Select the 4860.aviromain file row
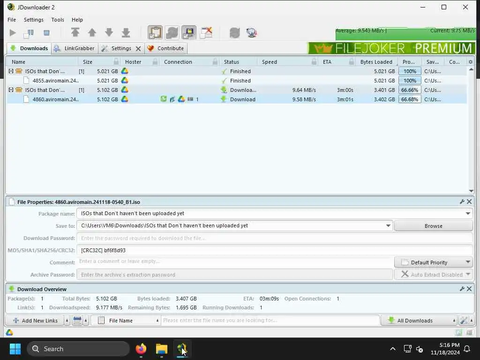 [x=236, y=99]
